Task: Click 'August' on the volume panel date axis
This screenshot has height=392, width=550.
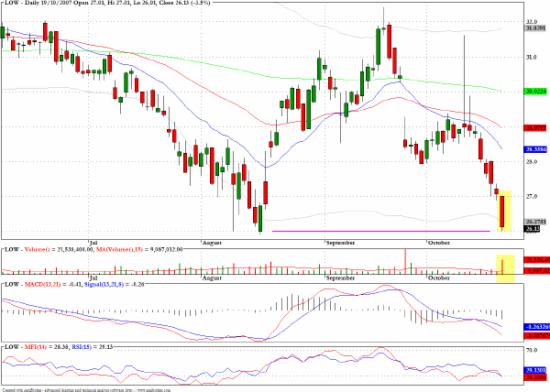Action: (x=213, y=278)
